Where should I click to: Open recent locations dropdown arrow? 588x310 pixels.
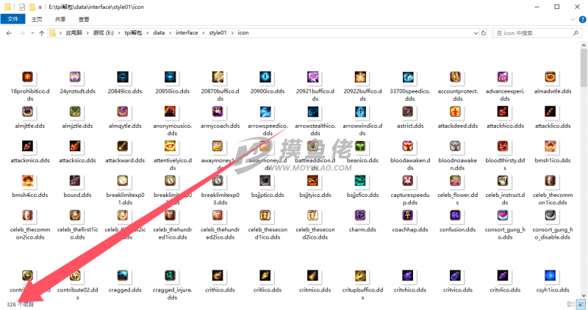pos(32,33)
